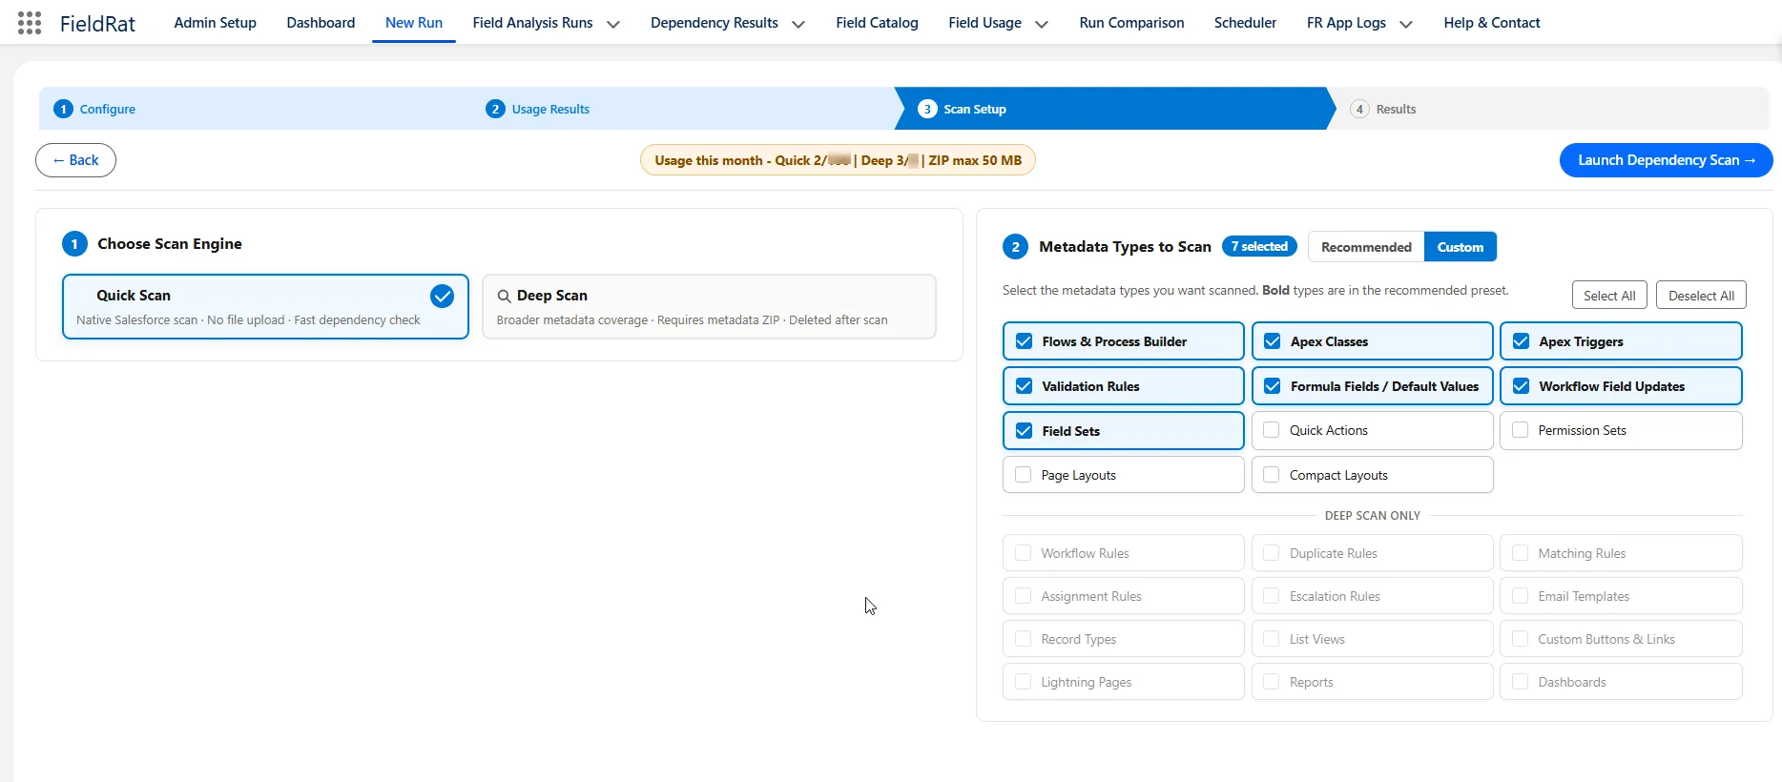
Task: Click disabled Email Templates option
Action: 1621,596
